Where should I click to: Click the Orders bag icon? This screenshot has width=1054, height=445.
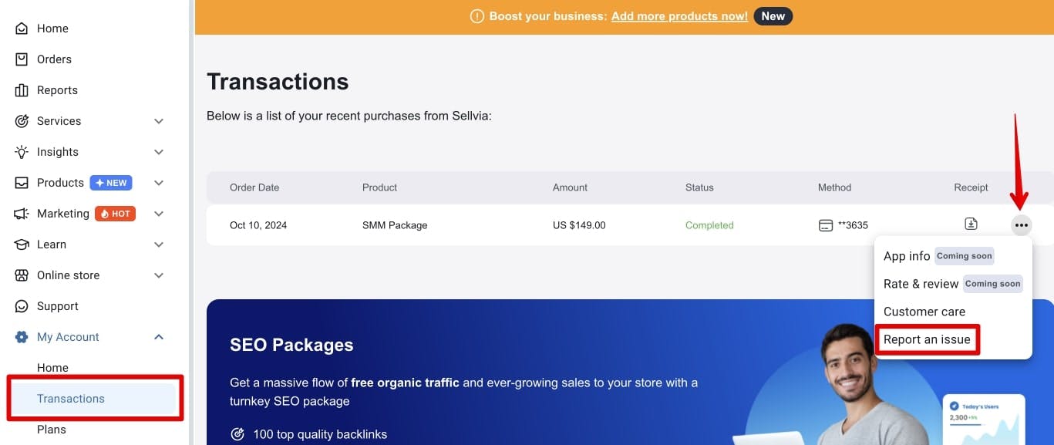pyautogui.click(x=22, y=59)
